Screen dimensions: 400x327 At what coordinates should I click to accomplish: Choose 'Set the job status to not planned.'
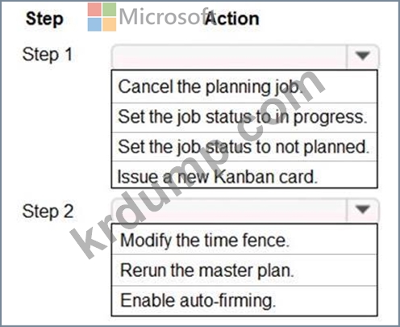(244, 147)
